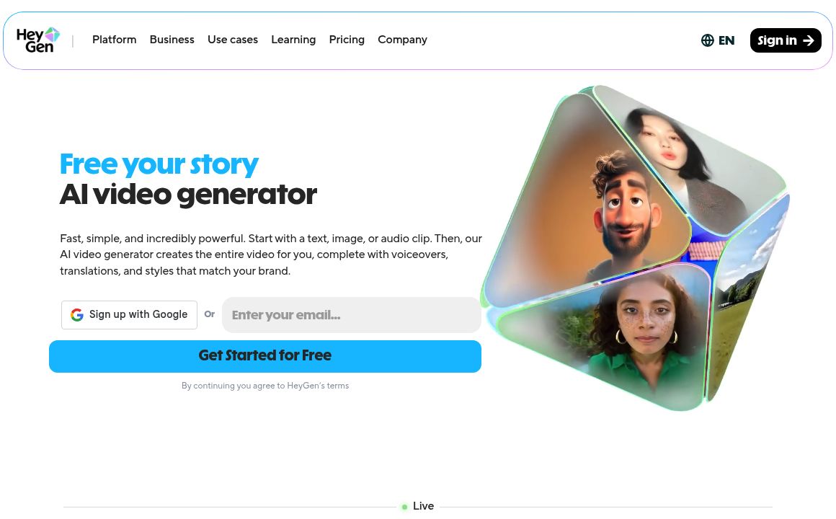Click the Sign in button

tap(786, 40)
